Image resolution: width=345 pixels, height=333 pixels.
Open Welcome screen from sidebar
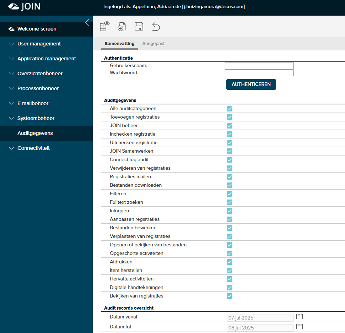click(x=37, y=29)
